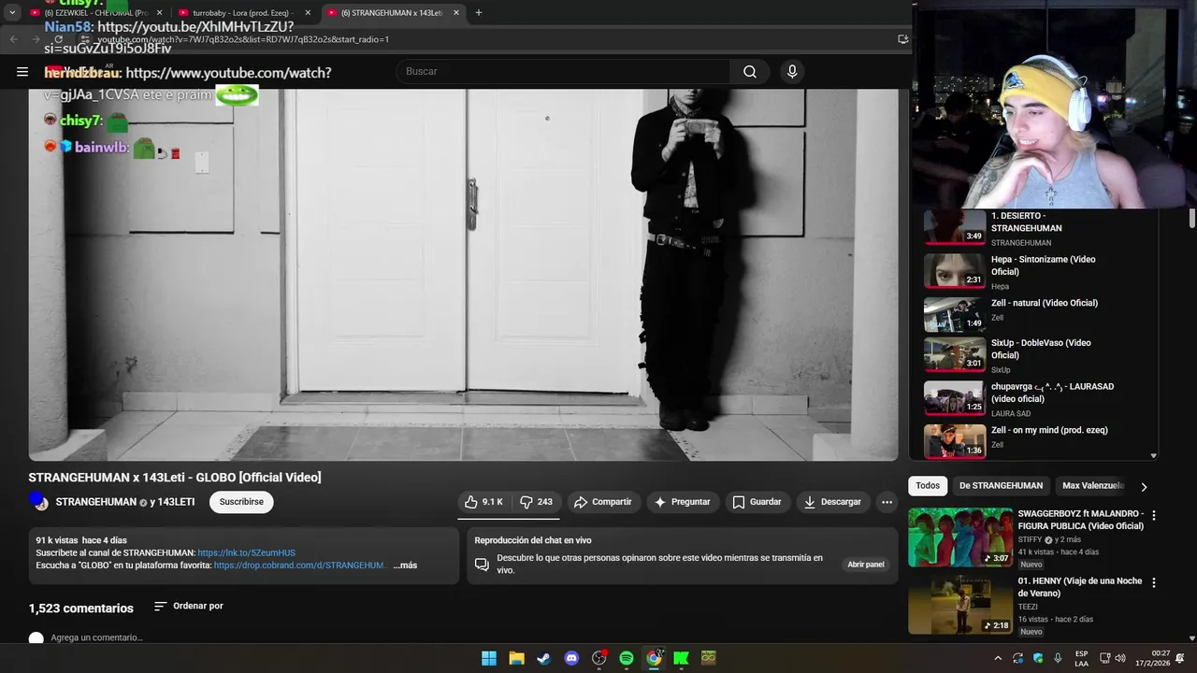Image resolution: width=1197 pixels, height=673 pixels.
Task: Open the notifications bell icon
Action: (x=1180, y=658)
